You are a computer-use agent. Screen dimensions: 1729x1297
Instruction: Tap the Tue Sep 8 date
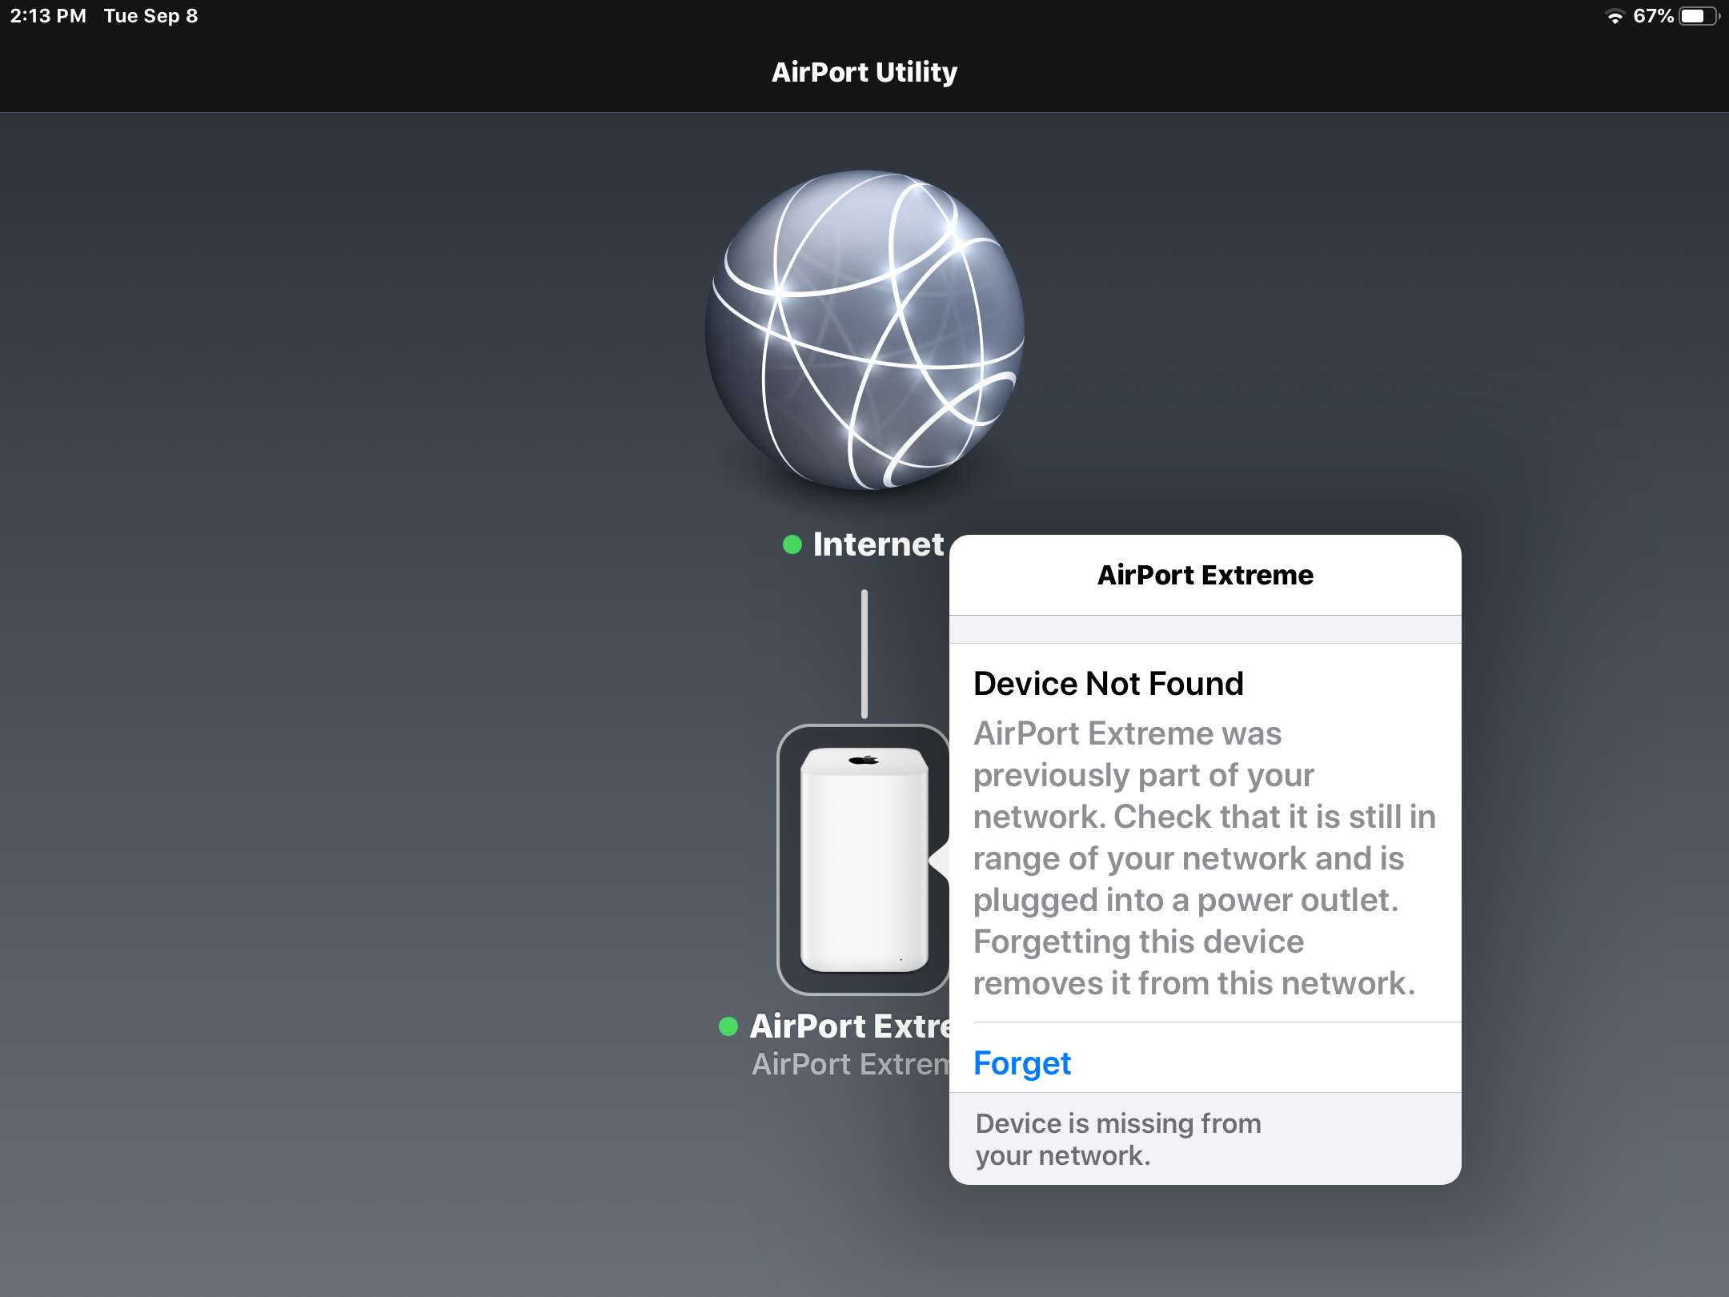tap(150, 16)
